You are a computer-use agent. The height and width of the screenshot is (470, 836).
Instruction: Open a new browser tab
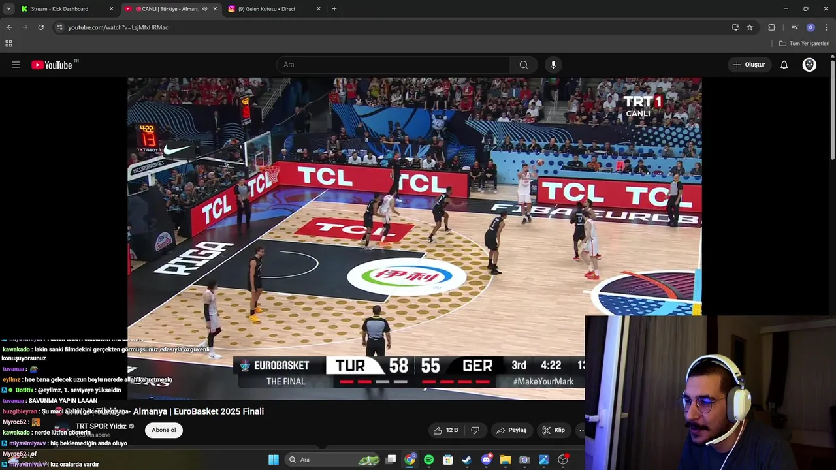(x=334, y=9)
